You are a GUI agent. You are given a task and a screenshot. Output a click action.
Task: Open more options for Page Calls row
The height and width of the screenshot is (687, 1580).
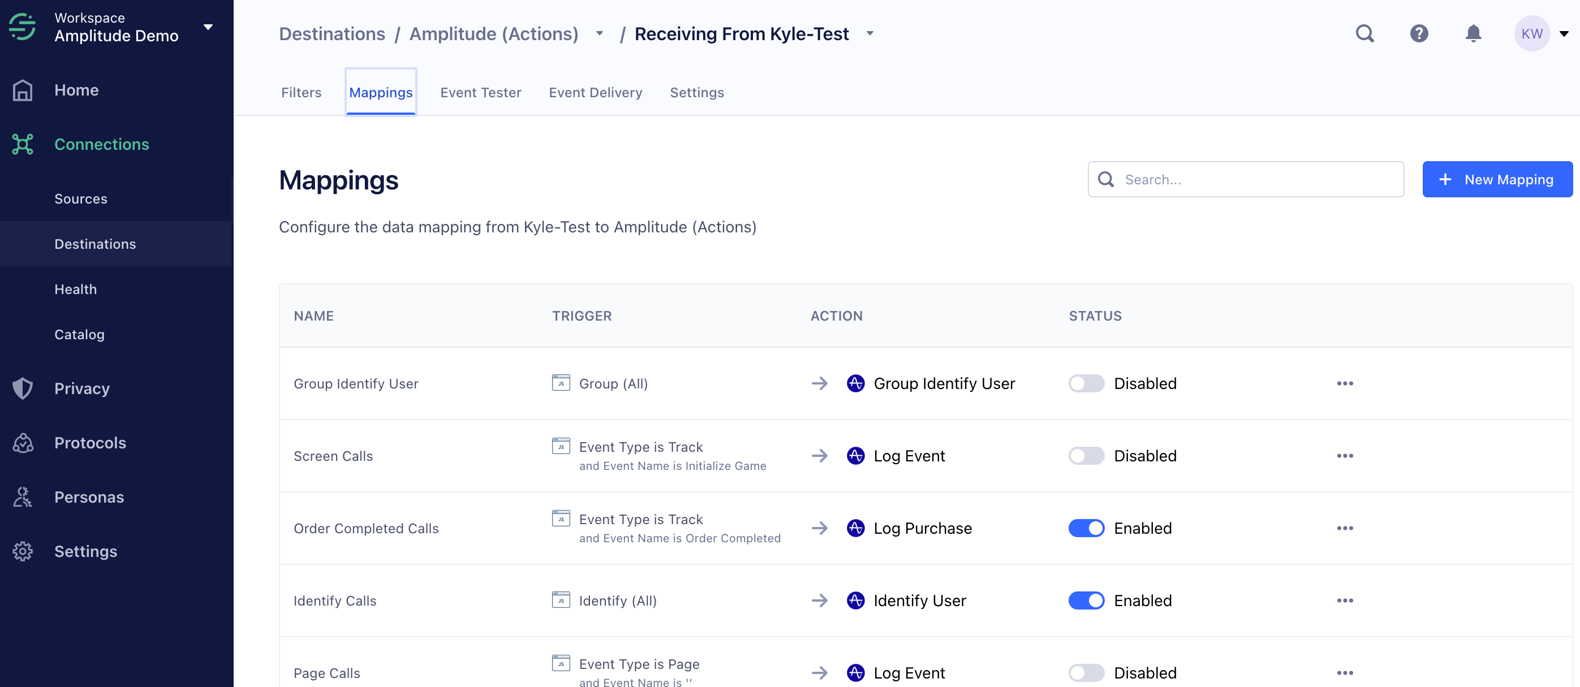pyautogui.click(x=1345, y=672)
